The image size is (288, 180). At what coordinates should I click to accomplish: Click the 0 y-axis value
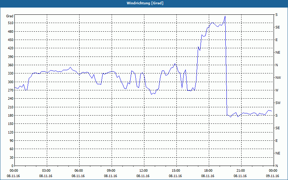click(12, 166)
